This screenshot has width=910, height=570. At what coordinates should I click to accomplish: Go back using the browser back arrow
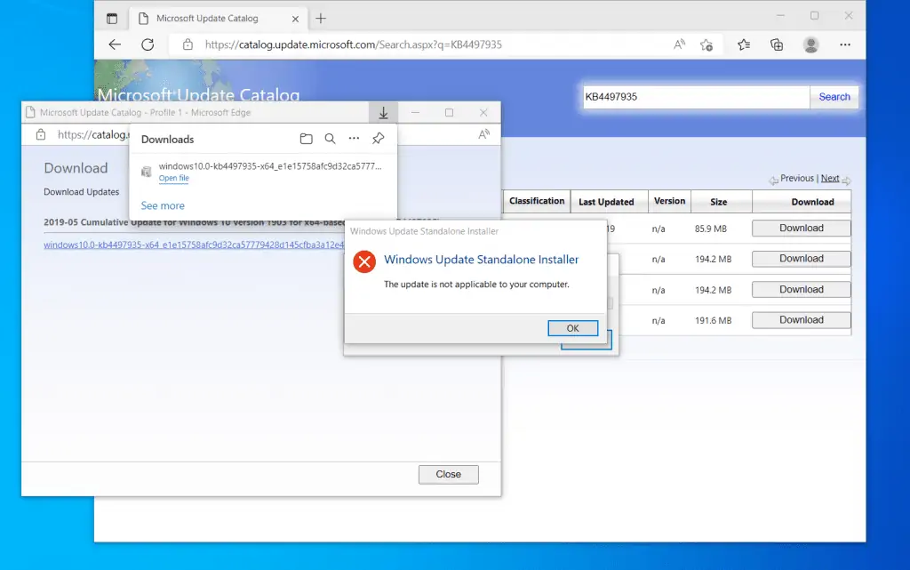pos(115,44)
